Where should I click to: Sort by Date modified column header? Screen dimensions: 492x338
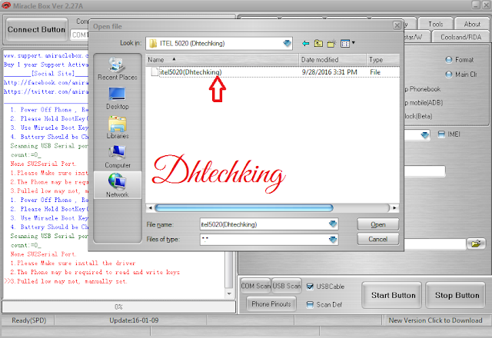pyautogui.click(x=332, y=60)
